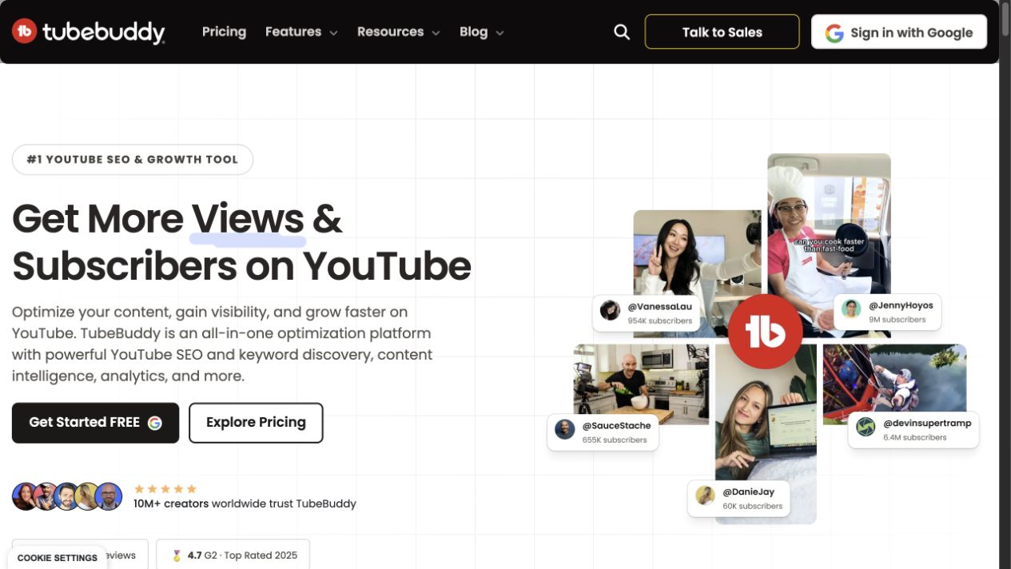Click the @JennyHoyos 9M subscribers label
The height and width of the screenshot is (569, 1011).
click(887, 312)
